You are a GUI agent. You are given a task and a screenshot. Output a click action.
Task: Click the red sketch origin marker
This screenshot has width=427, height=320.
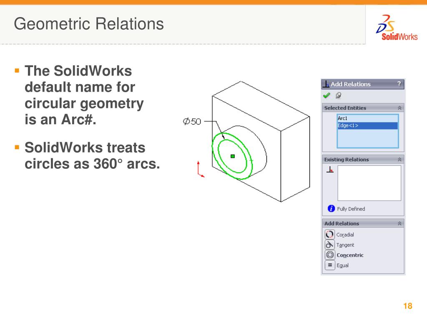pyautogui.click(x=201, y=169)
